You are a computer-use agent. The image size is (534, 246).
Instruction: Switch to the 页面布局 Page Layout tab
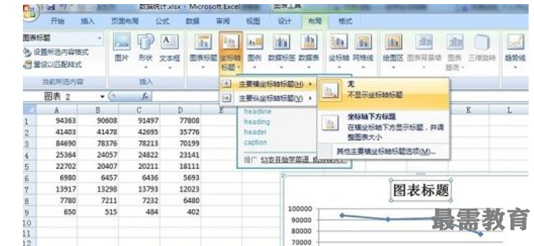pos(125,21)
